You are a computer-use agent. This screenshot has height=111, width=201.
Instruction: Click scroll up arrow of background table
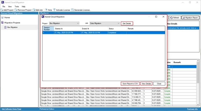pos(198,61)
